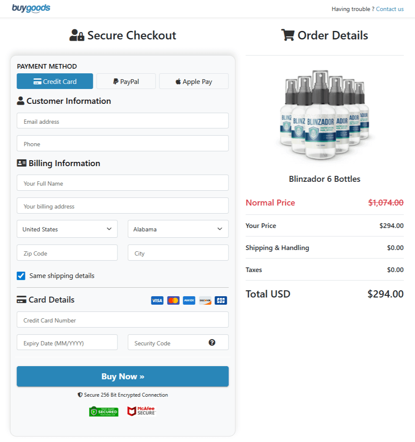Click the Security Code help icon
Screen dimensions: 415x442
pyautogui.click(x=212, y=342)
